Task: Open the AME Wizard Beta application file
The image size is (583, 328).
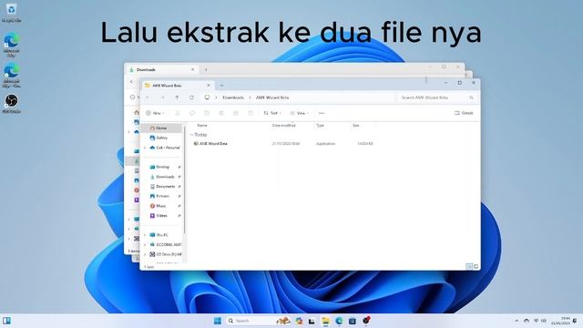Action: [x=210, y=144]
